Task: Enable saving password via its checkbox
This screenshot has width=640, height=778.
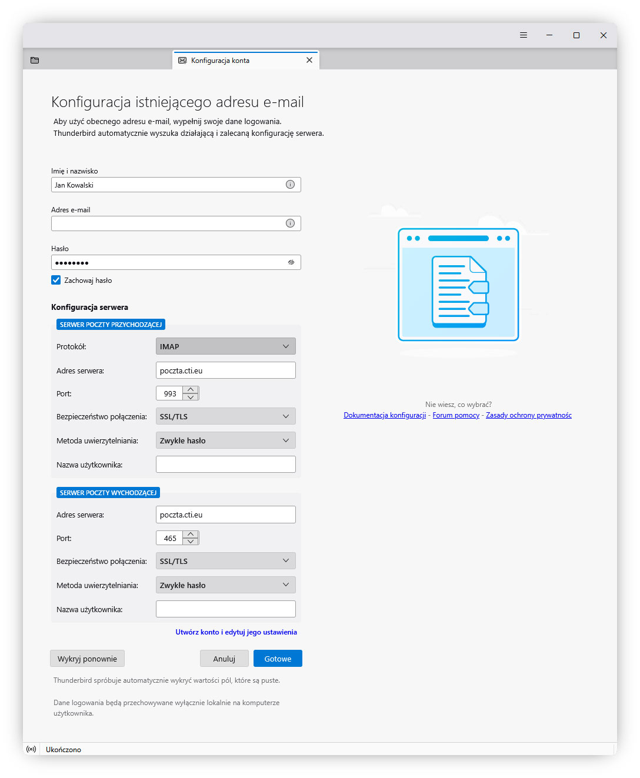Action: tap(56, 280)
